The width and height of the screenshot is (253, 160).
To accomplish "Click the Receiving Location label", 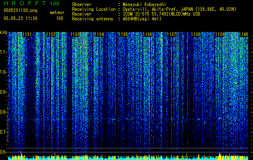I will pos(94,9).
